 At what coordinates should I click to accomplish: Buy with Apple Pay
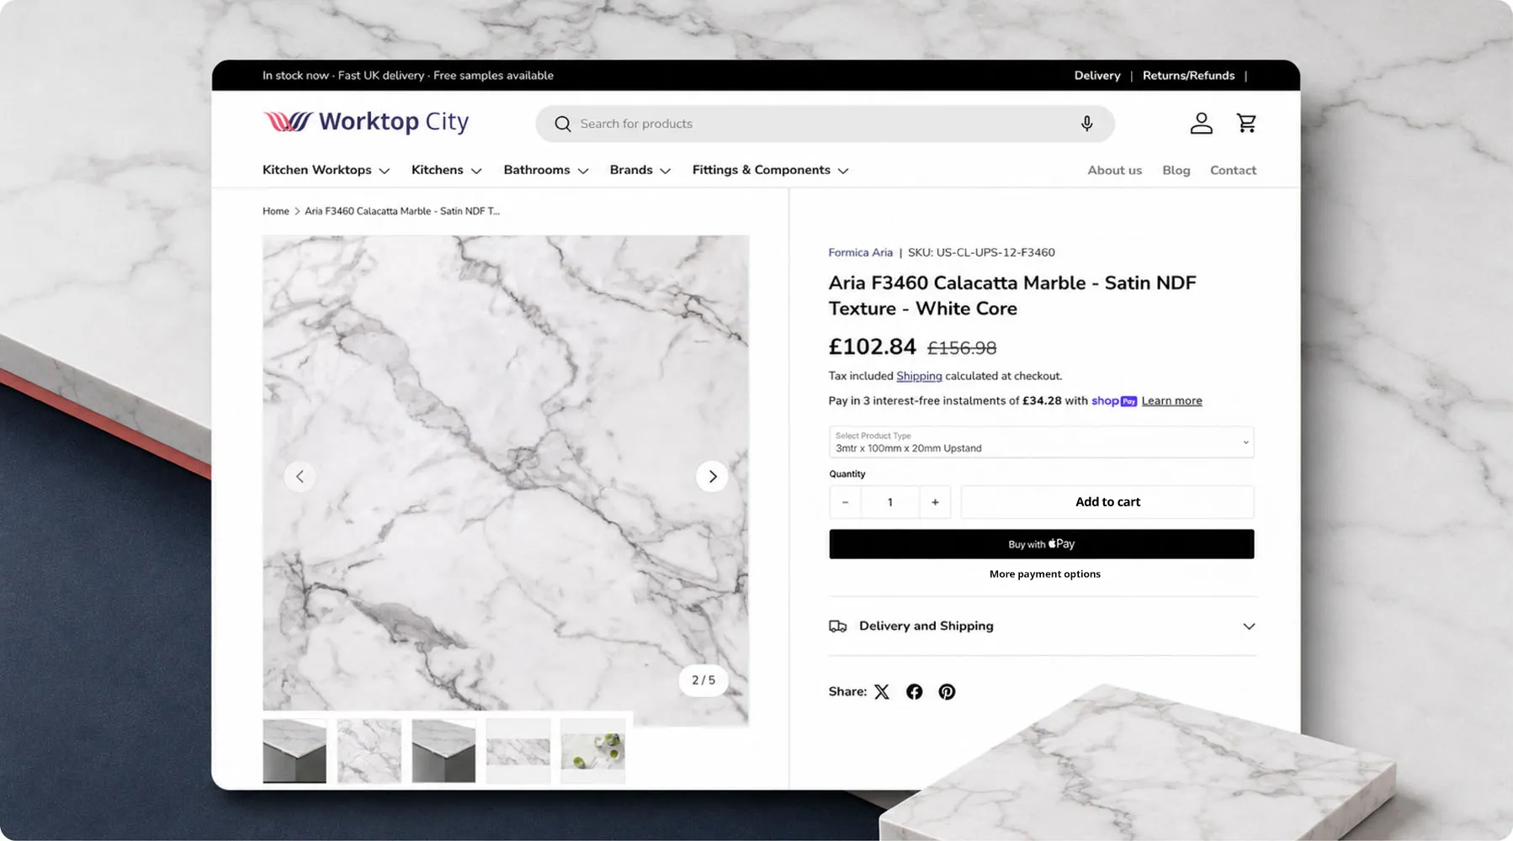1042,544
